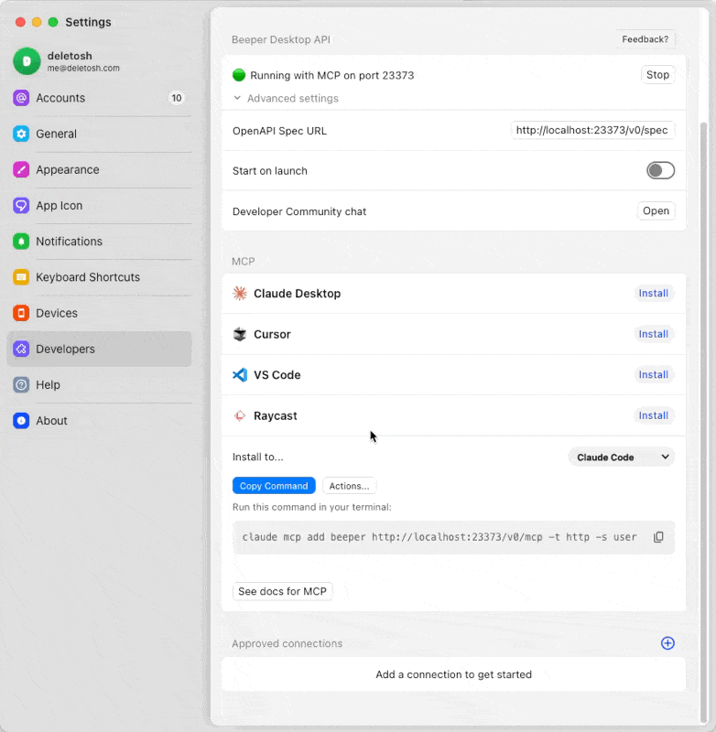The width and height of the screenshot is (716, 732).
Task: Click the App Icon sidebar icon
Action: (x=21, y=205)
